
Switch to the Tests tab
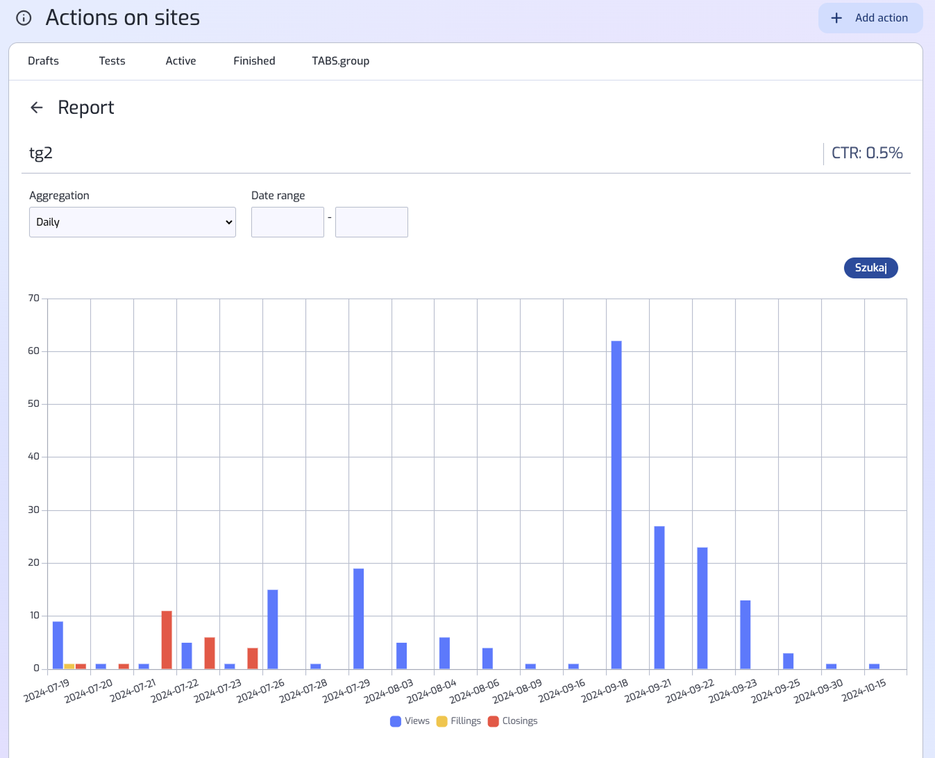(x=112, y=61)
